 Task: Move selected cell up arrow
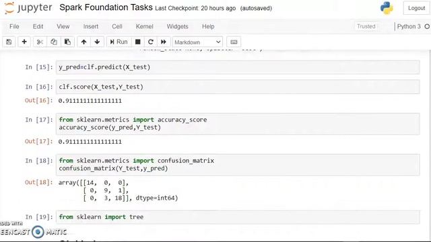pyautogui.click(x=84, y=42)
